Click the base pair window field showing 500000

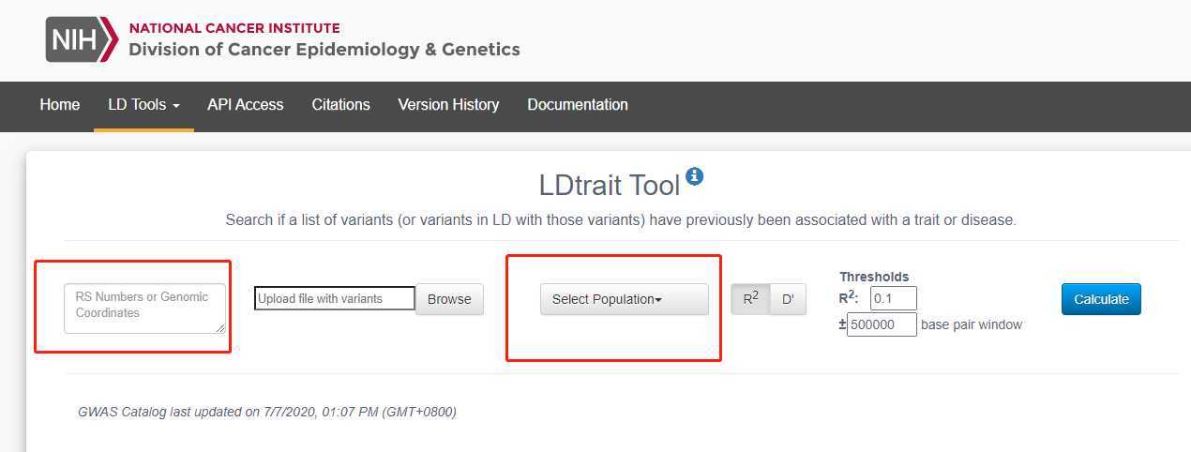point(882,324)
